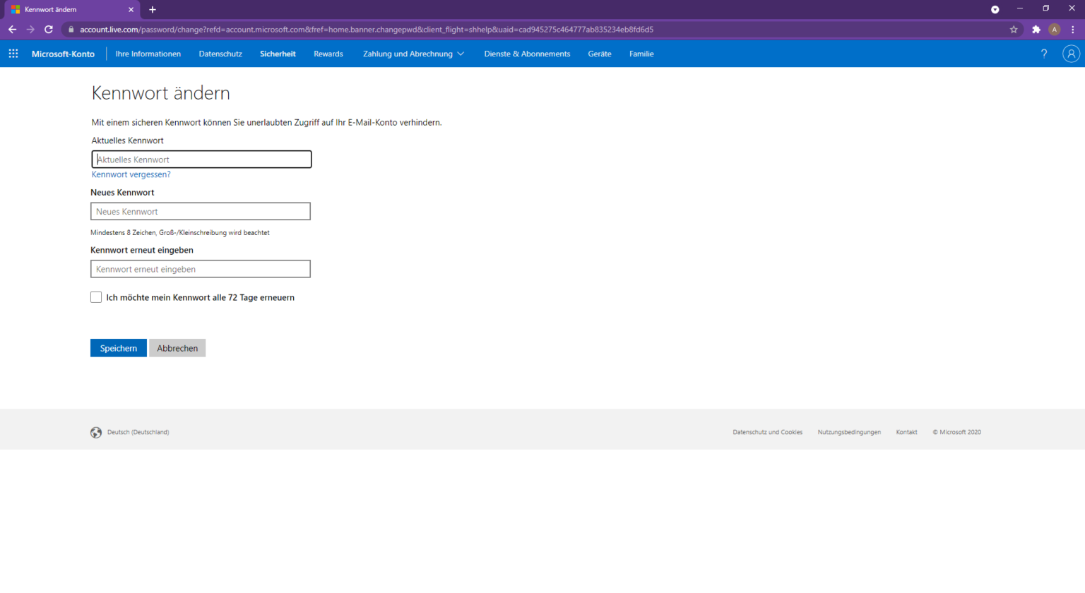Open the Geräte section
The height and width of the screenshot is (593, 1085).
click(x=599, y=54)
